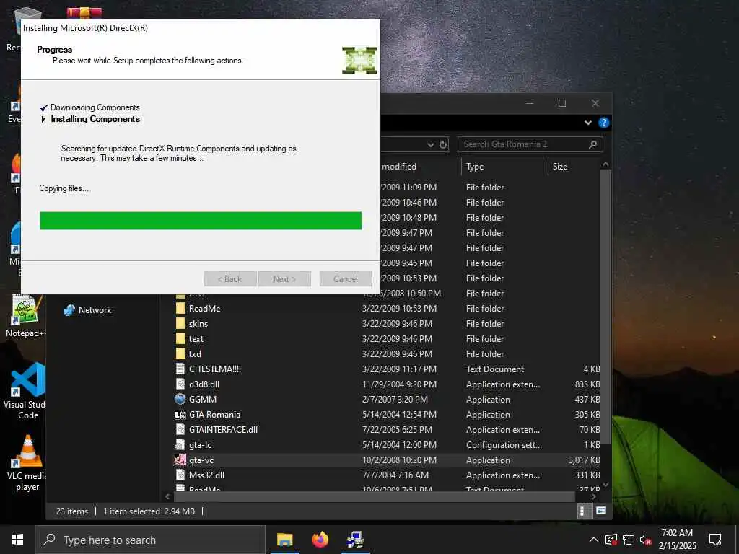Open File Explorer from the taskbar

pyautogui.click(x=284, y=540)
